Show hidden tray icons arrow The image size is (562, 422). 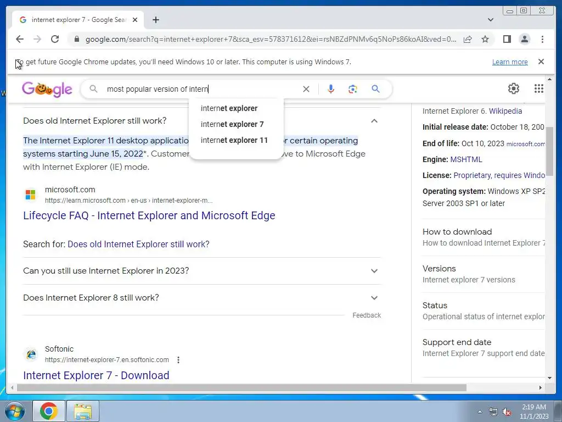pyautogui.click(x=480, y=412)
